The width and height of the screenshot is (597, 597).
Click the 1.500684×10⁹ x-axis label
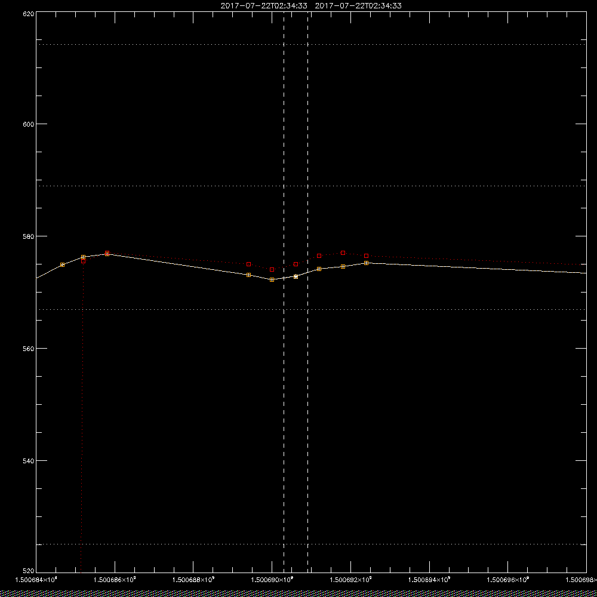click(x=36, y=580)
